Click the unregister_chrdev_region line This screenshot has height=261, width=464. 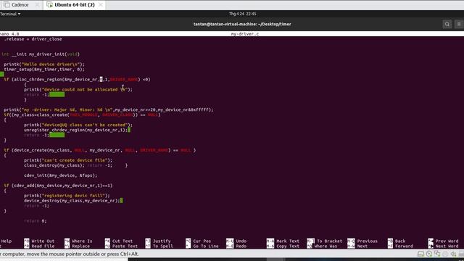75,130
